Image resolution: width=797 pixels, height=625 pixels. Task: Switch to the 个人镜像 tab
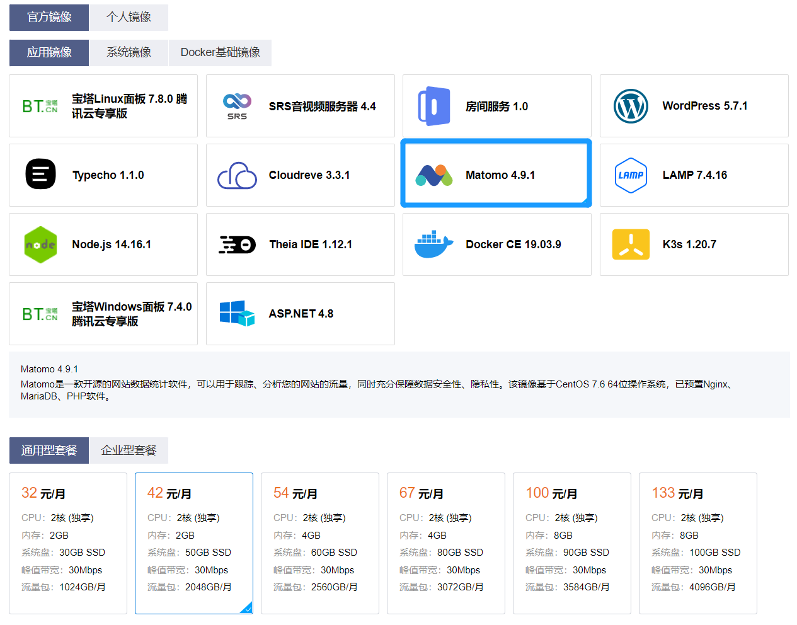pos(129,18)
